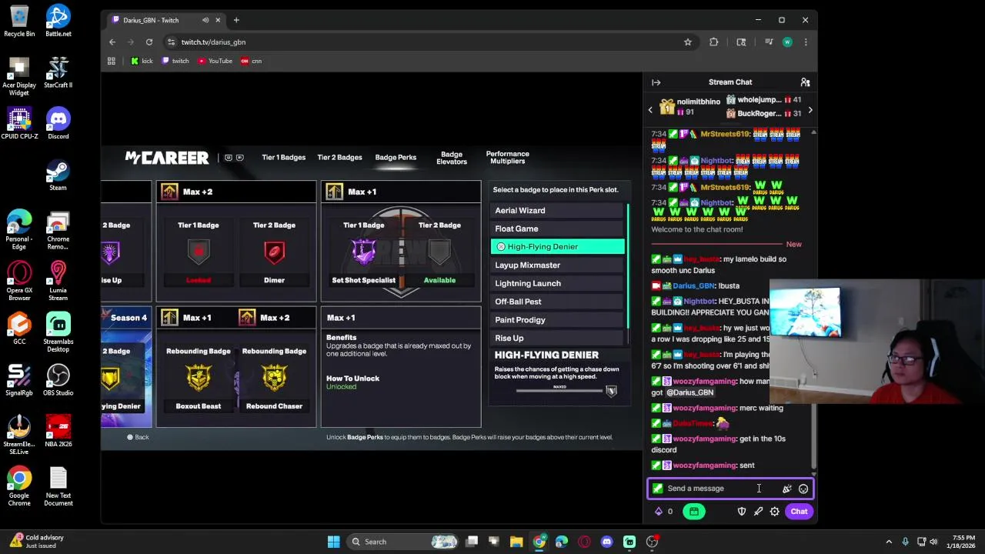Open a new Chrome tab
The width and height of the screenshot is (985, 554).
236,20
